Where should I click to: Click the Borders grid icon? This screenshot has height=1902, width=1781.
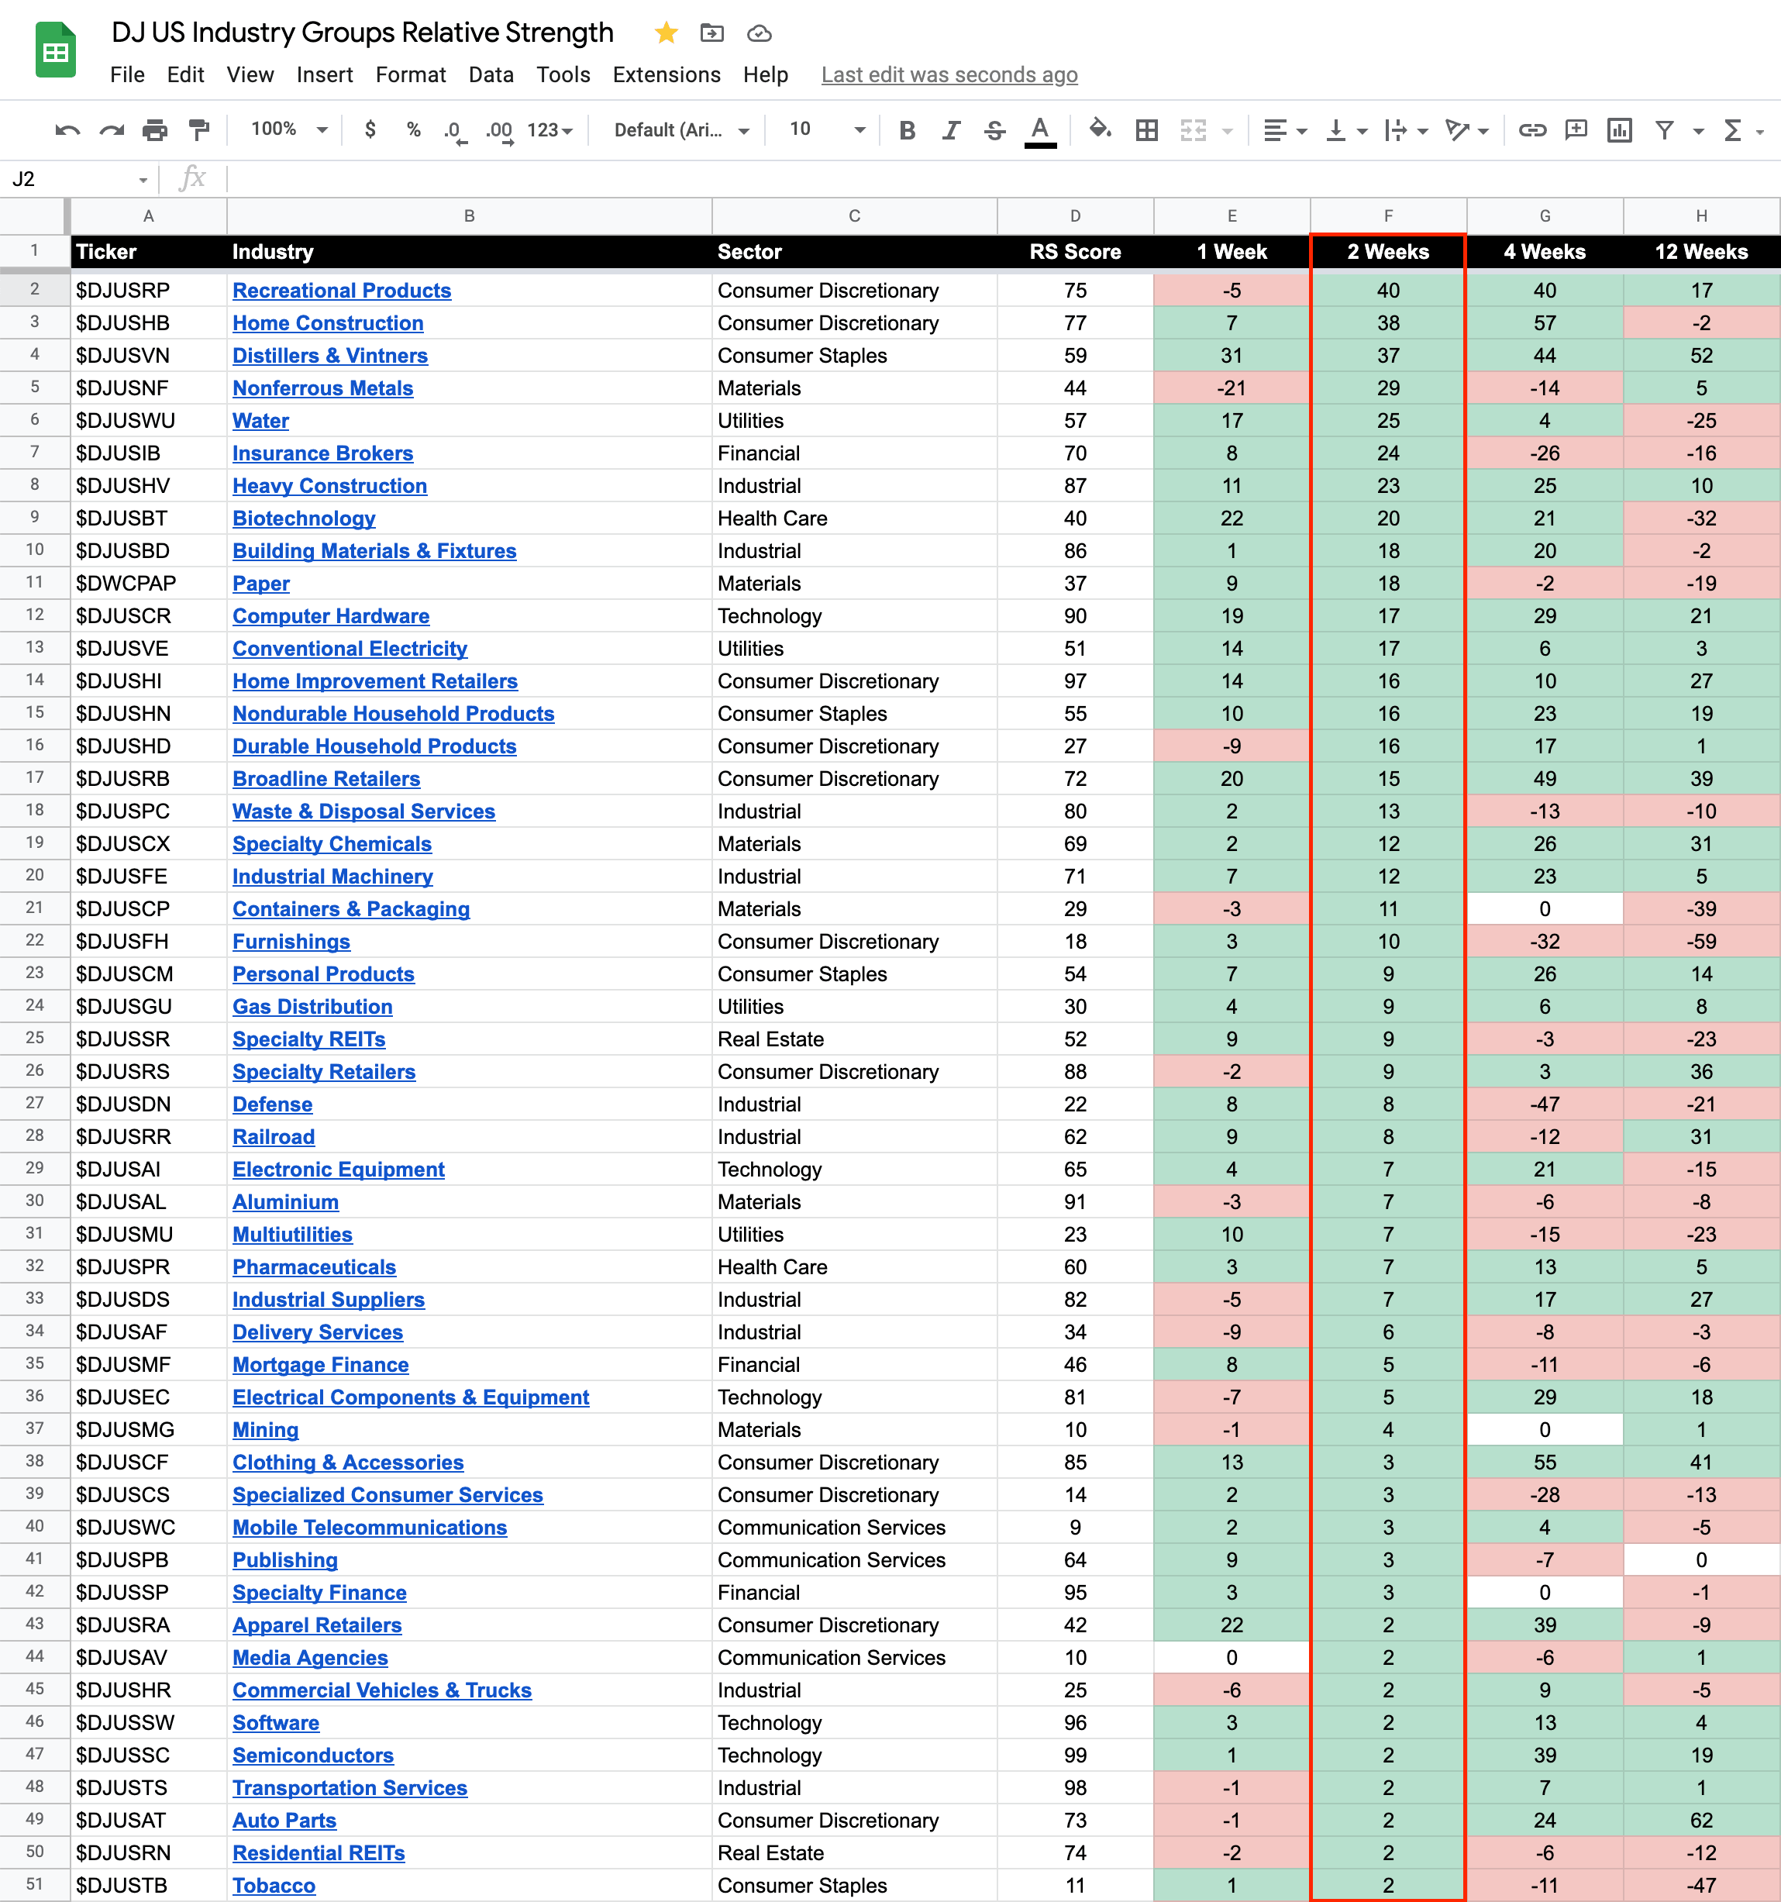click(1146, 130)
